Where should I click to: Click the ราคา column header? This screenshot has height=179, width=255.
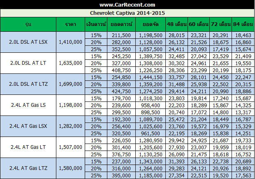(x=70, y=25)
